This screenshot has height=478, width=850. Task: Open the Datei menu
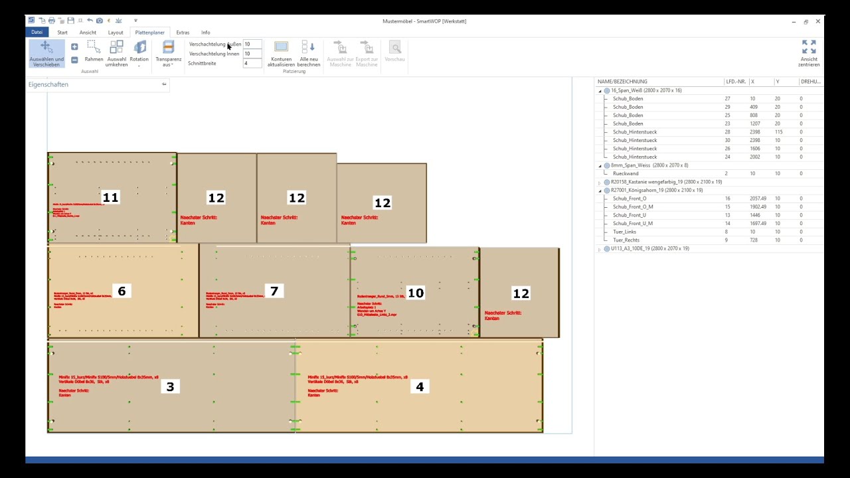pos(37,32)
